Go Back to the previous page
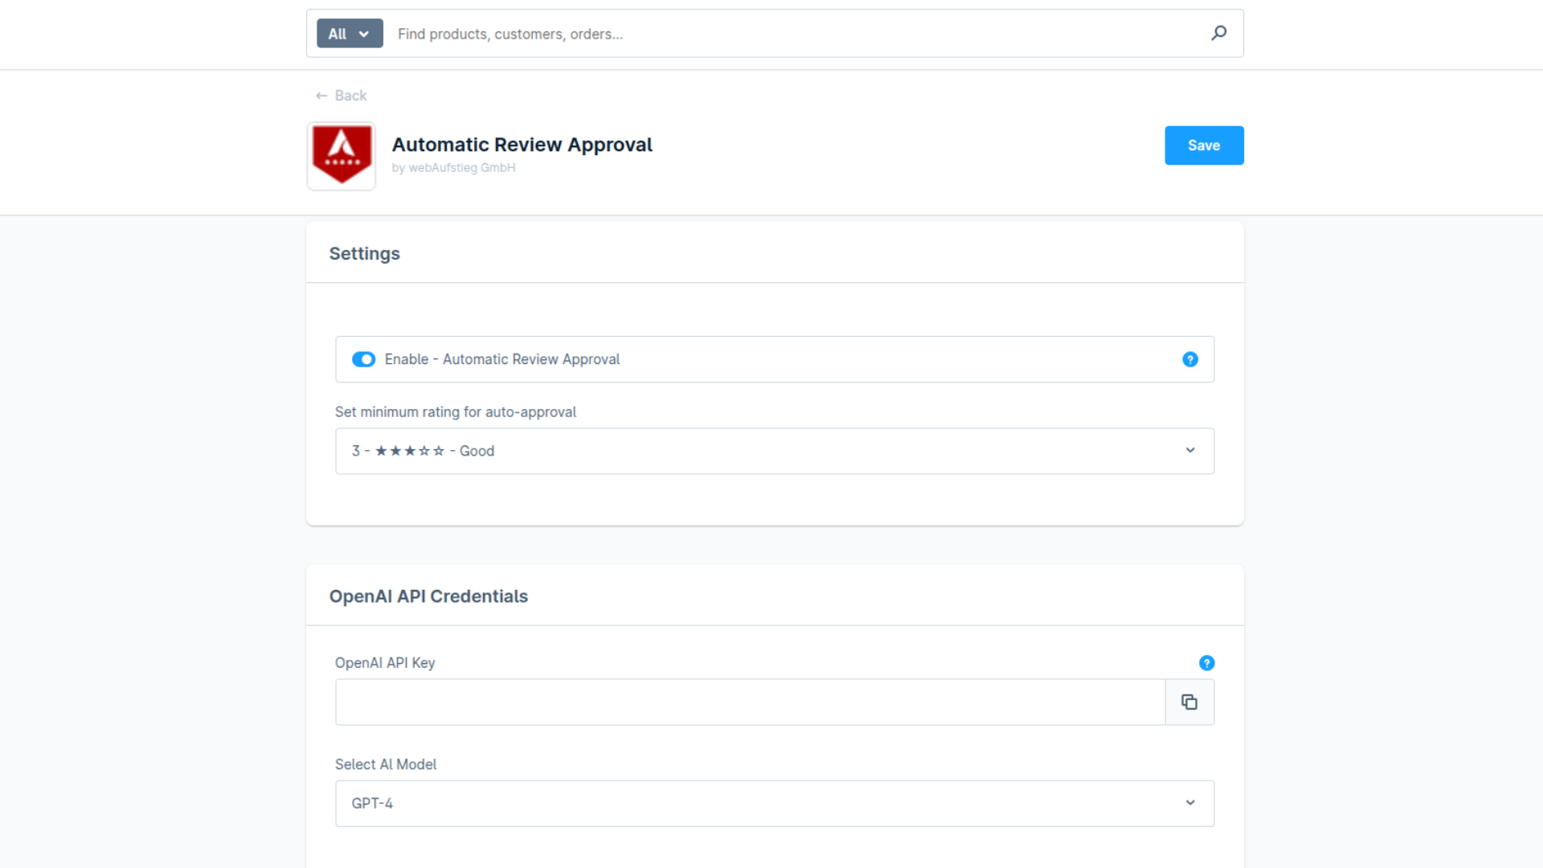Screen dimensions: 1543x868 tap(342, 96)
